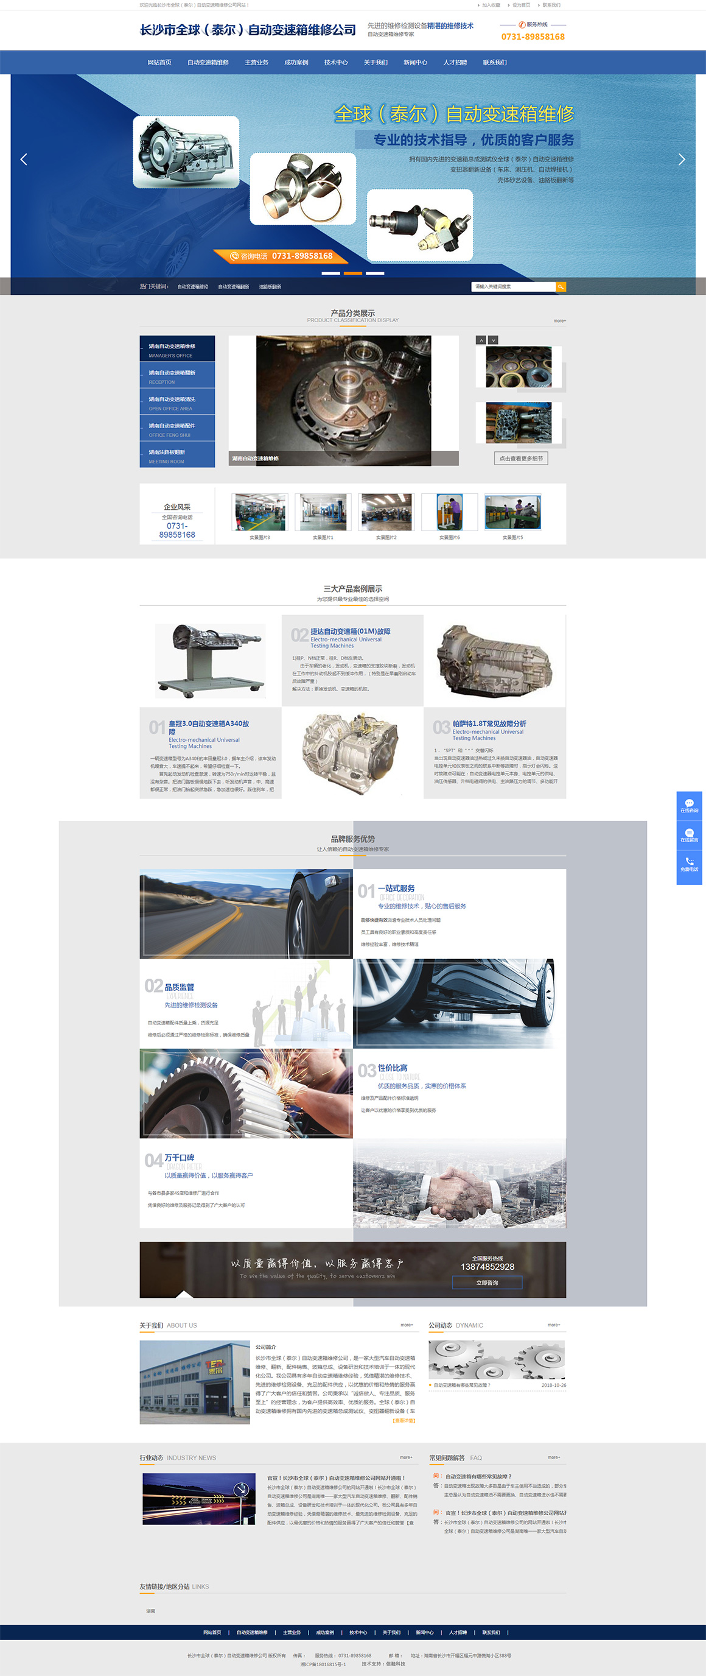This screenshot has height=1676, width=706.
Task: Open factory photo thumbnail 实景图片3
Action: pos(260,513)
